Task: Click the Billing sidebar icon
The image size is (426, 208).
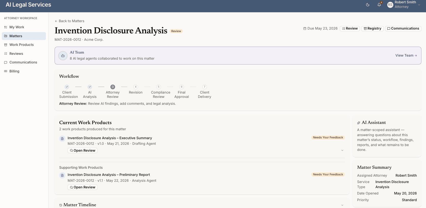Action: point(6,71)
